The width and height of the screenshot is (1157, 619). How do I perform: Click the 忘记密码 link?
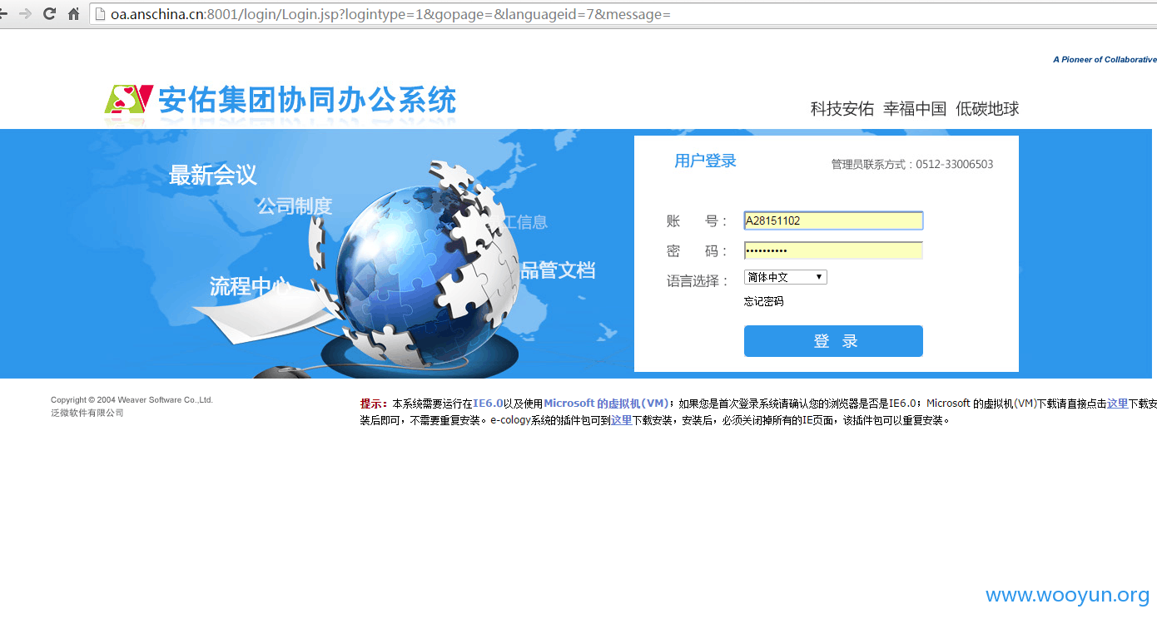(764, 301)
